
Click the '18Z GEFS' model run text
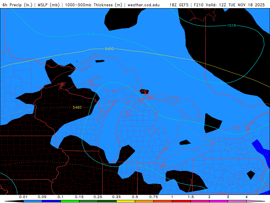tap(179, 5)
